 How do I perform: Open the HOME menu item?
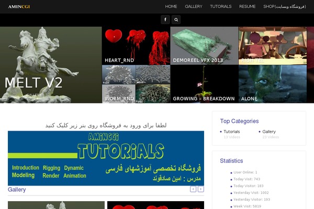coord(171,6)
